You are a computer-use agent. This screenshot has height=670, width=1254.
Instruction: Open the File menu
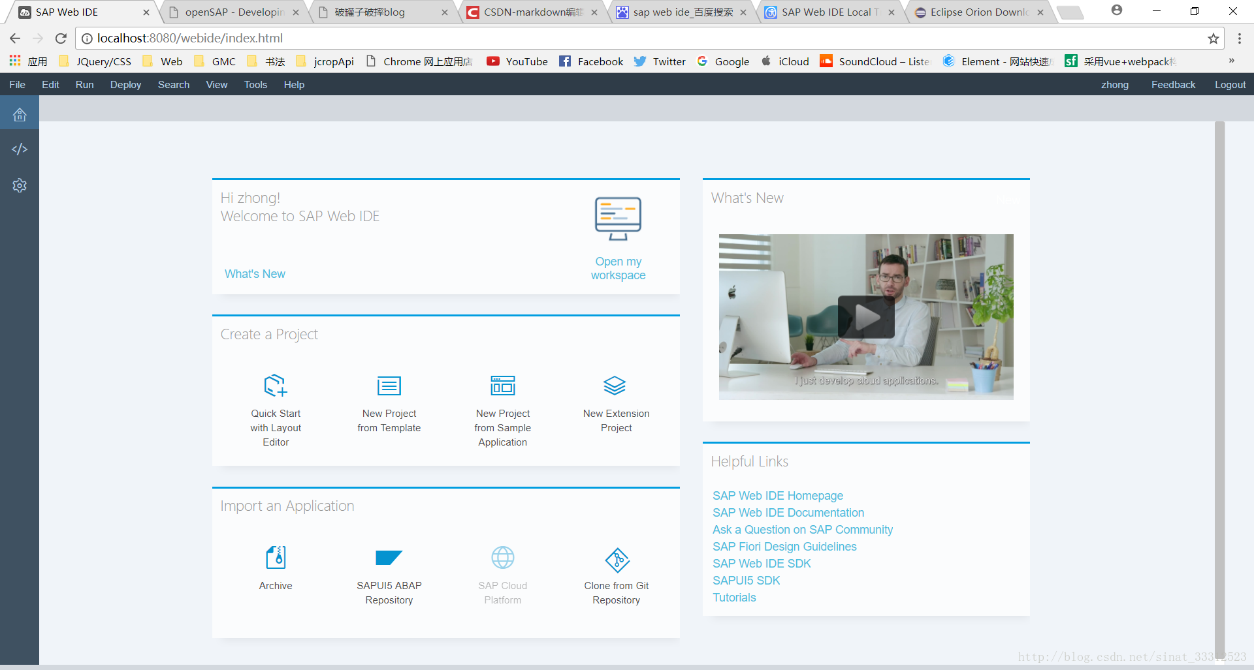point(17,85)
